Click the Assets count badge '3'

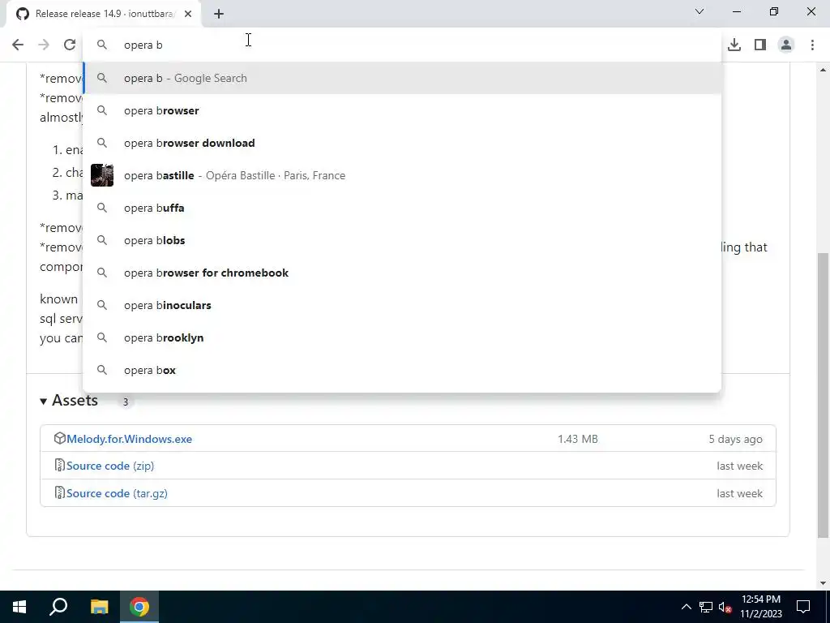click(x=126, y=402)
